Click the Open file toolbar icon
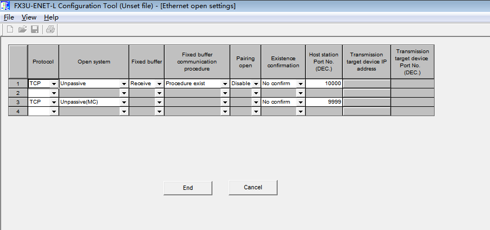 (x=22, y=29)
